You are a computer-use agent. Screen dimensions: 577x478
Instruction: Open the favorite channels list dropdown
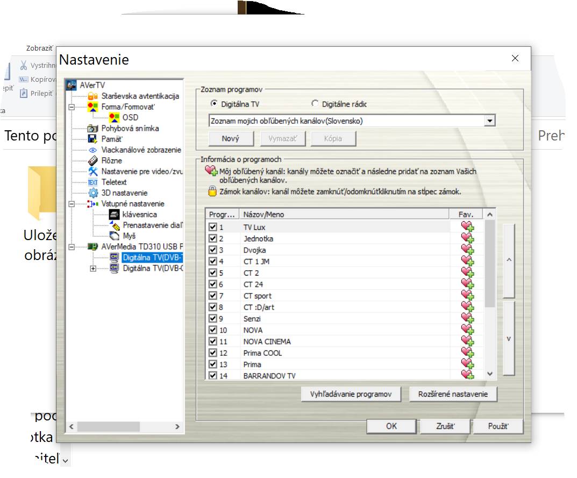pyautogui.click(x=489, y=121)
